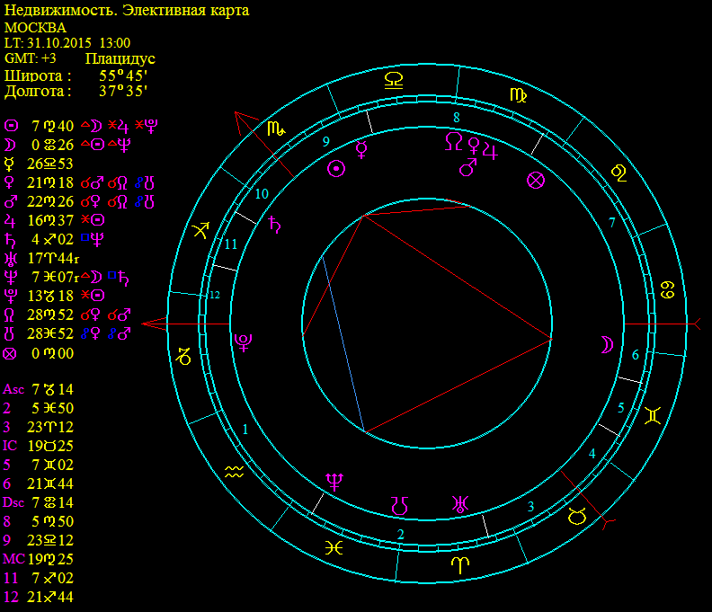Viewport: 712px width, 612px height.
Task: Click the IC row reading 19 Taurus 25
Action: [x=38, y=446]
